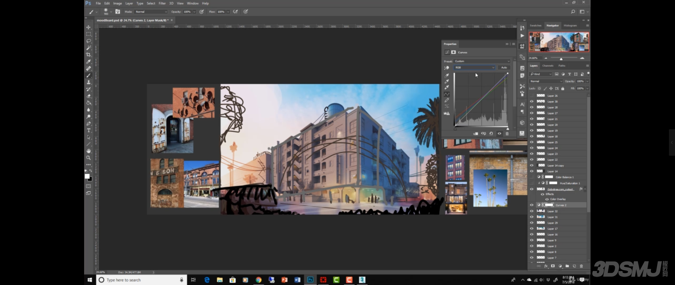Switch to the Swatches tab
The image size is (675, 285).
(x=536, y=26)
